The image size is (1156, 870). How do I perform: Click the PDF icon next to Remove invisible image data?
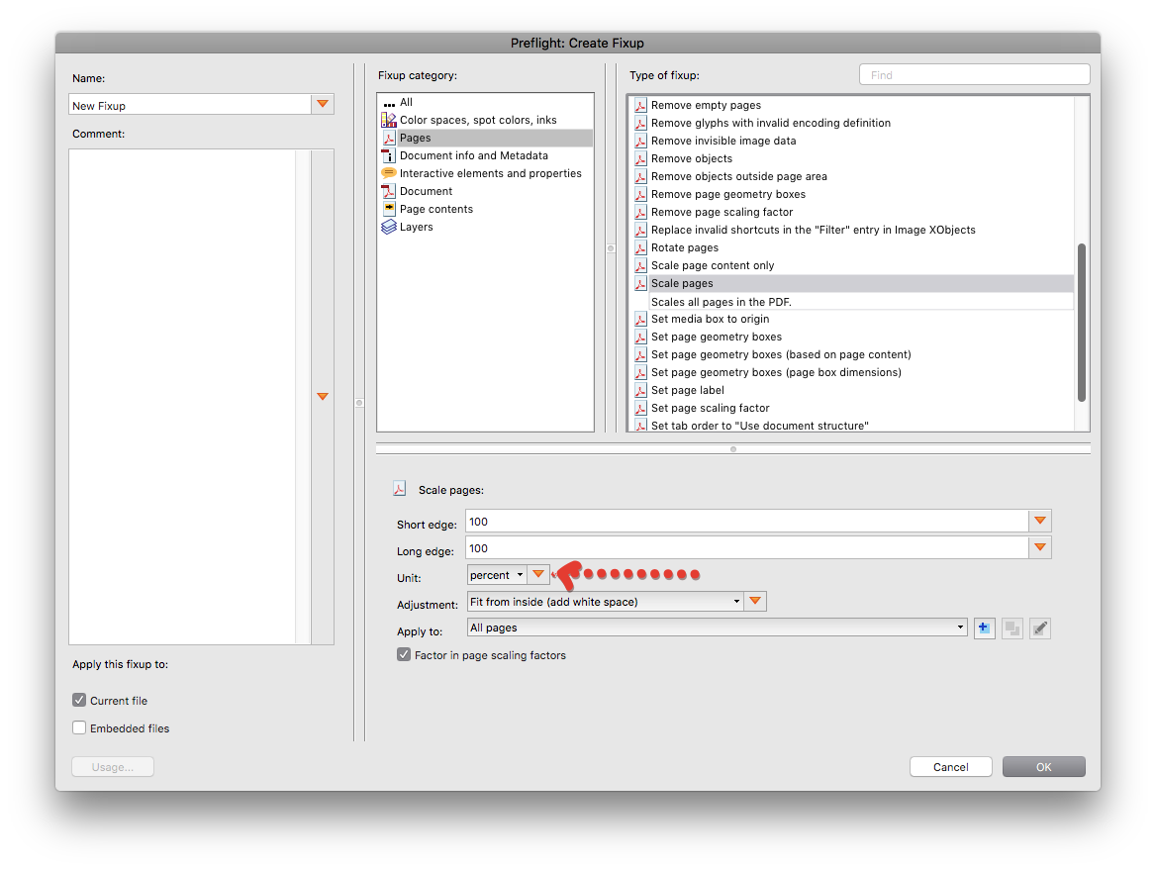tap(640, 141)
